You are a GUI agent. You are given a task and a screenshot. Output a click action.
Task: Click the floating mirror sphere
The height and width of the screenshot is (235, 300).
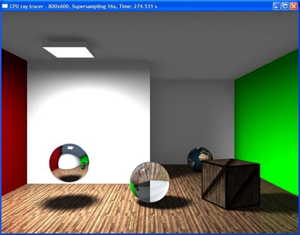pyautogui.click(x=69, y=163)
